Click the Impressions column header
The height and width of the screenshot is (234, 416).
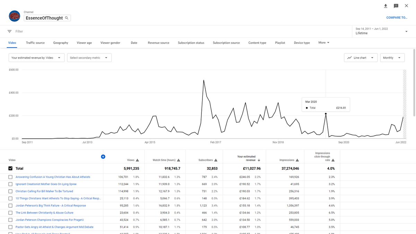click(x=287, y=160)
